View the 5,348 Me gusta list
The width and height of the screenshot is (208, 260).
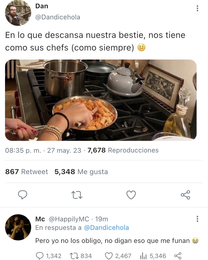81,172
